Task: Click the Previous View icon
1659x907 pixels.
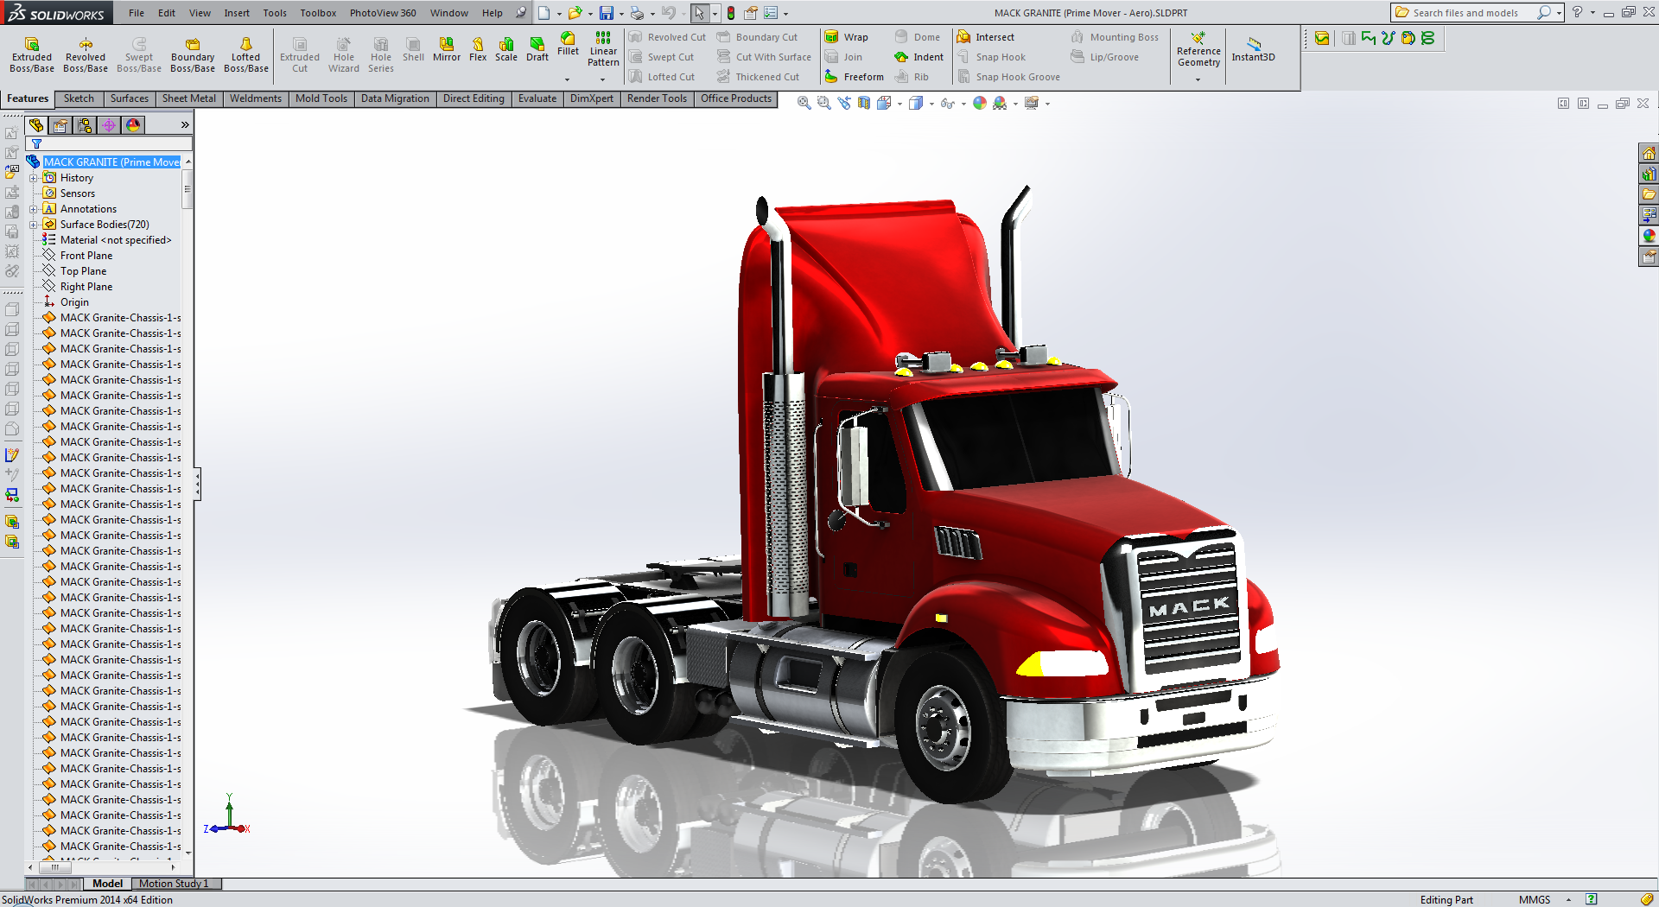Action: coord(844,103)
